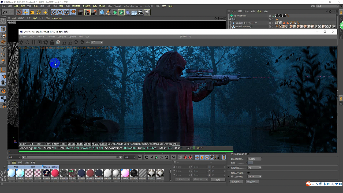Select Delonix tree.8 in Object Manager

tap(240, 16)
